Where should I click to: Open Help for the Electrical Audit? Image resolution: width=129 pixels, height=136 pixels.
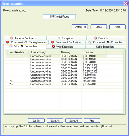pyautogui.click(x=117, y=27)
